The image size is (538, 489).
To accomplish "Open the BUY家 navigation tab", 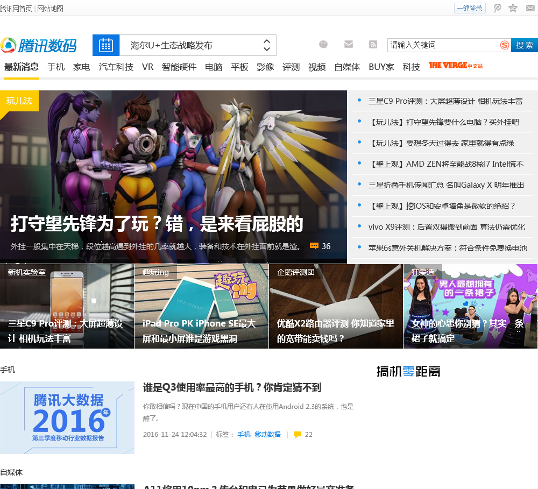I will [381, 67].
